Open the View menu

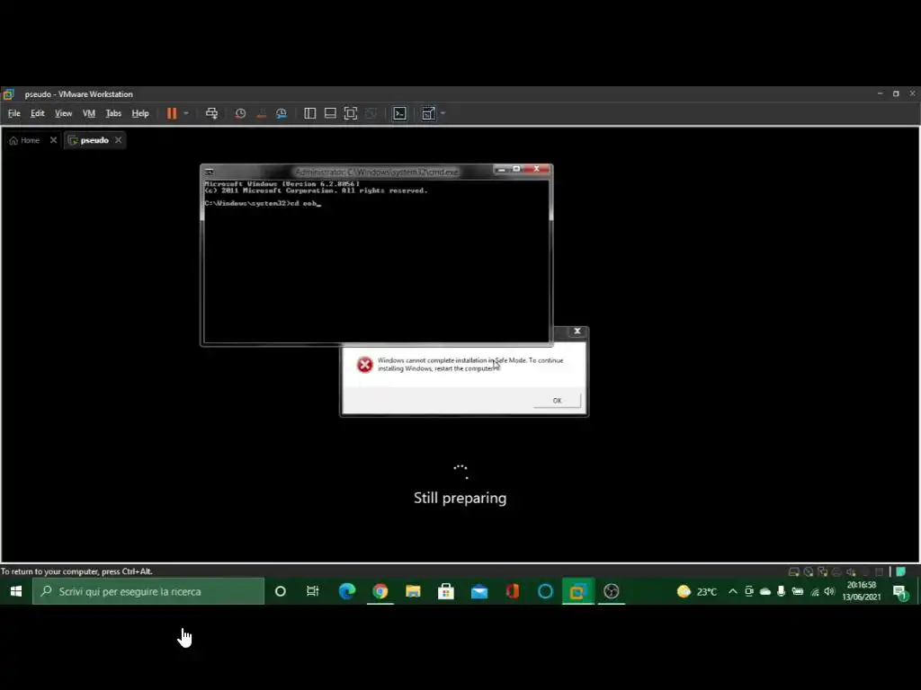64,113
